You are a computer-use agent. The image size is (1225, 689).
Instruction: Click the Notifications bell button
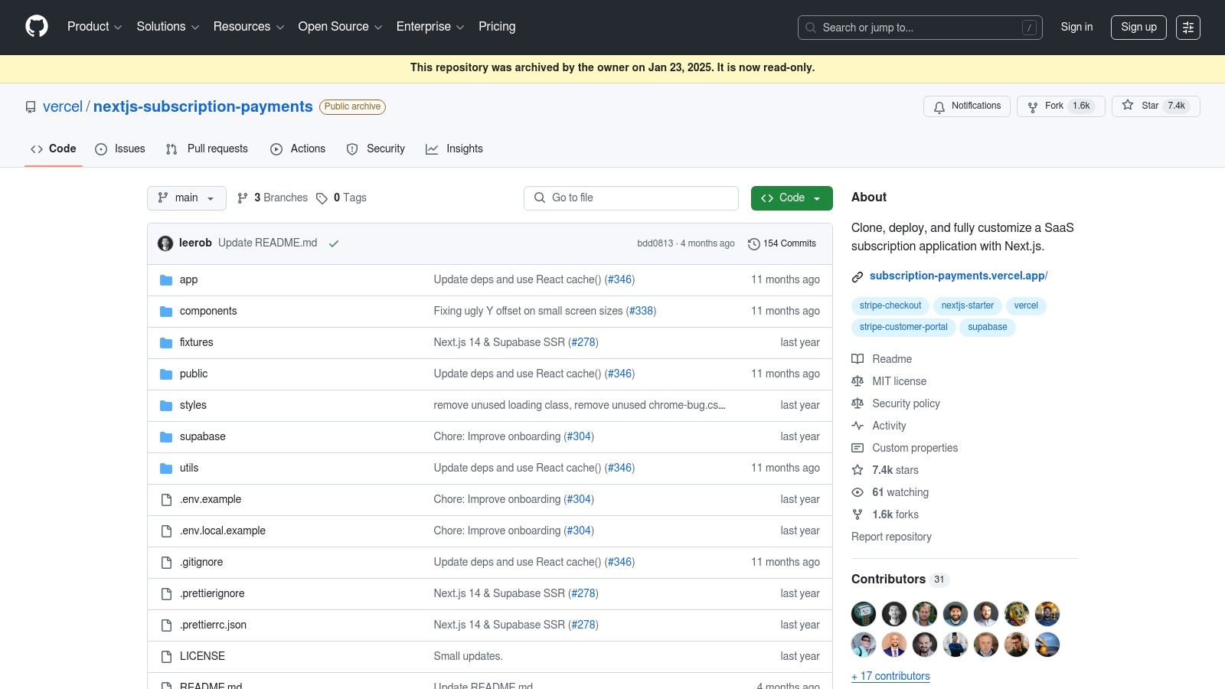(967, 106)
